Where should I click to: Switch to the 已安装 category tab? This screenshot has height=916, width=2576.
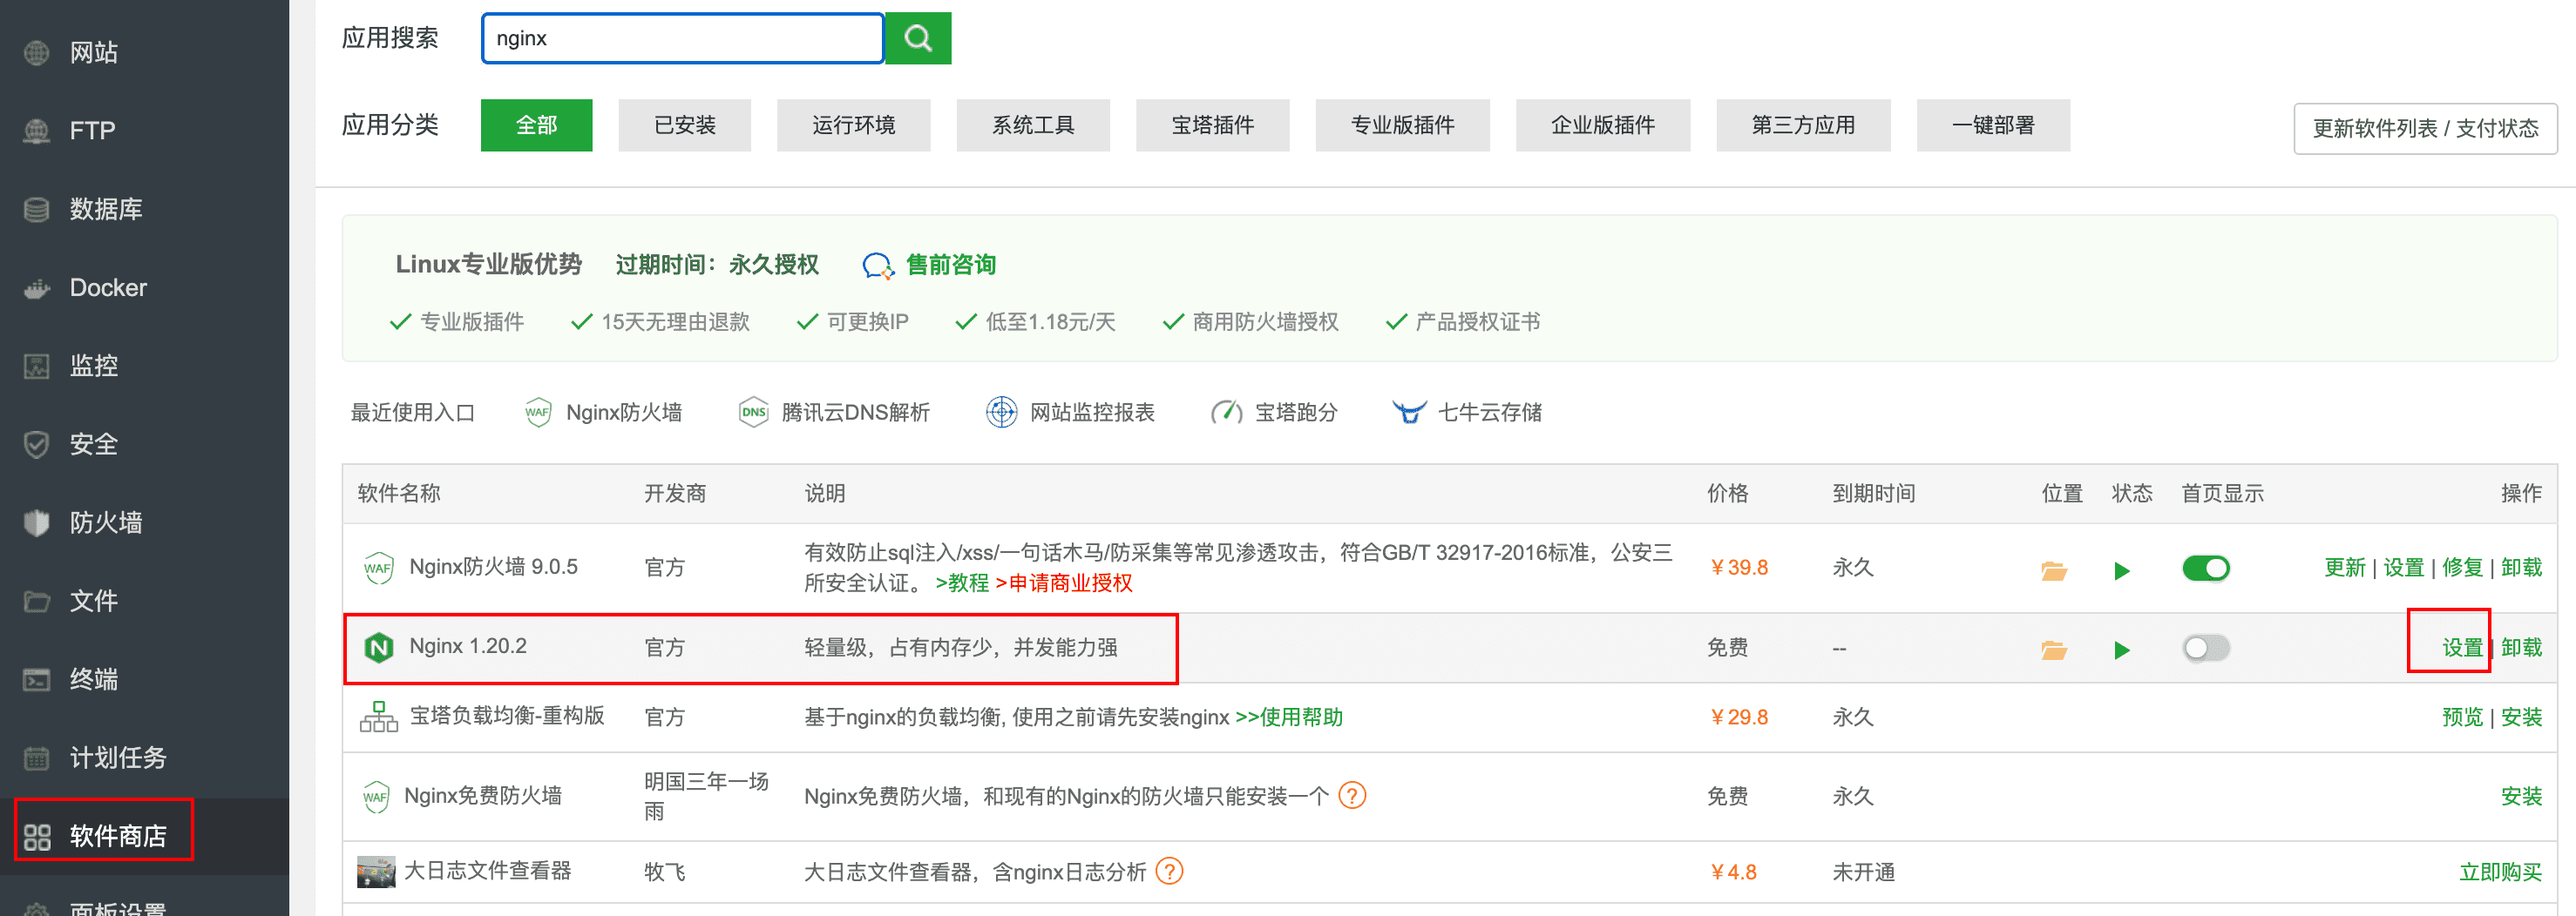coord(684,125)
